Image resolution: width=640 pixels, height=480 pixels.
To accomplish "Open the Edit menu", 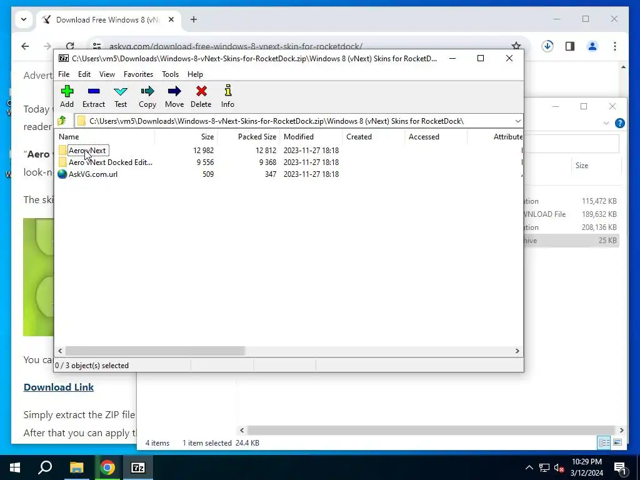I will [84, 74].
